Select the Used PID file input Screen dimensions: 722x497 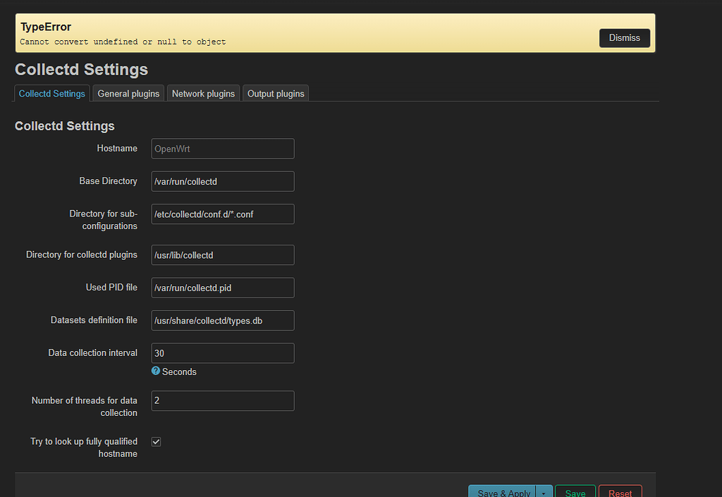point(222,288)
